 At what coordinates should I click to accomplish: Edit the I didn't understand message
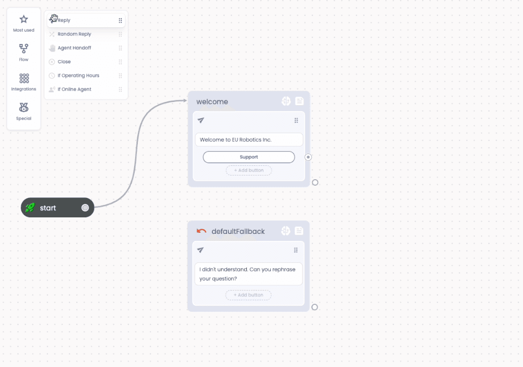click(x=248, y=274)
